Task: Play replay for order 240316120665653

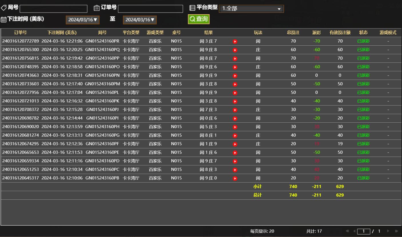Action: point(235,153)
